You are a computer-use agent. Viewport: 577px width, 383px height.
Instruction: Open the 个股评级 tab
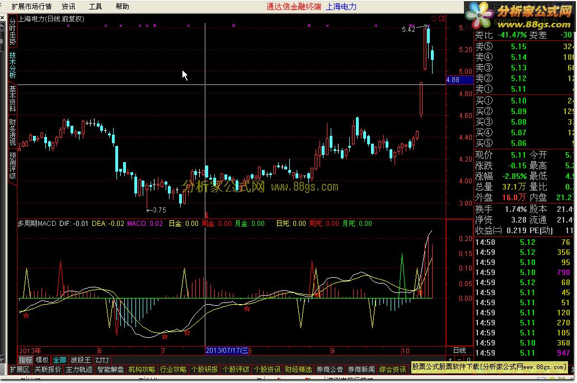(x=236, y=369)
